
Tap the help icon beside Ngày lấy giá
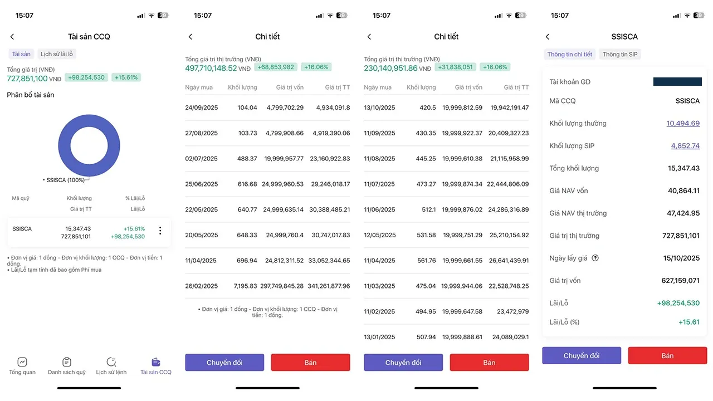point(595,258)
